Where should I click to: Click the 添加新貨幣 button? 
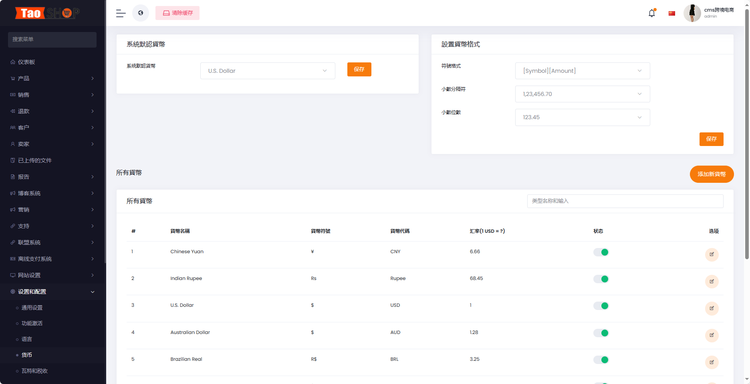pyautogui.click(x=712, y=174)
